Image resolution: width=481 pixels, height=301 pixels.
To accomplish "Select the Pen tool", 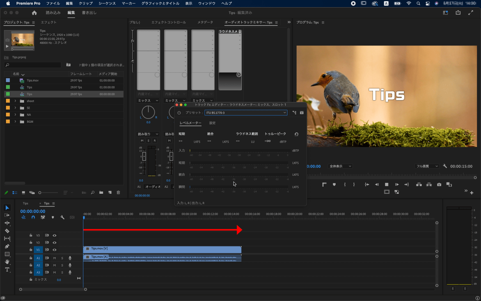I will [7, 246].
